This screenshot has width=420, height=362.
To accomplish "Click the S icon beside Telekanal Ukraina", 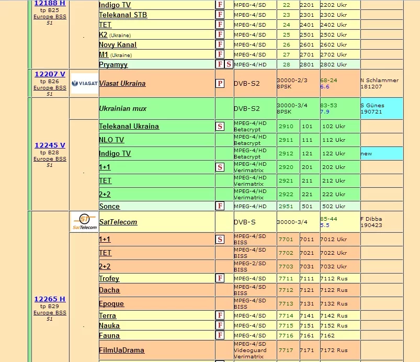I will point(220,126).
